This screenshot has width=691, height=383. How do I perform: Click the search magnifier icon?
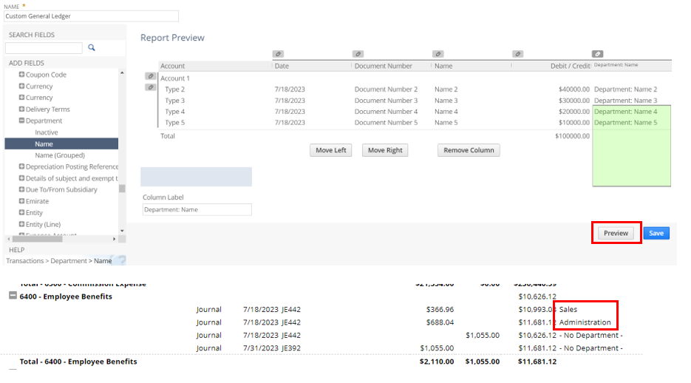(x=92, y=47)
